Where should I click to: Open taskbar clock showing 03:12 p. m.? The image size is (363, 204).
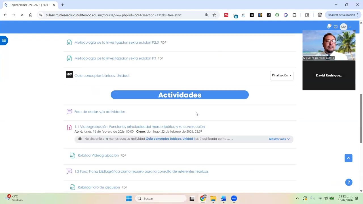point(345,198)
